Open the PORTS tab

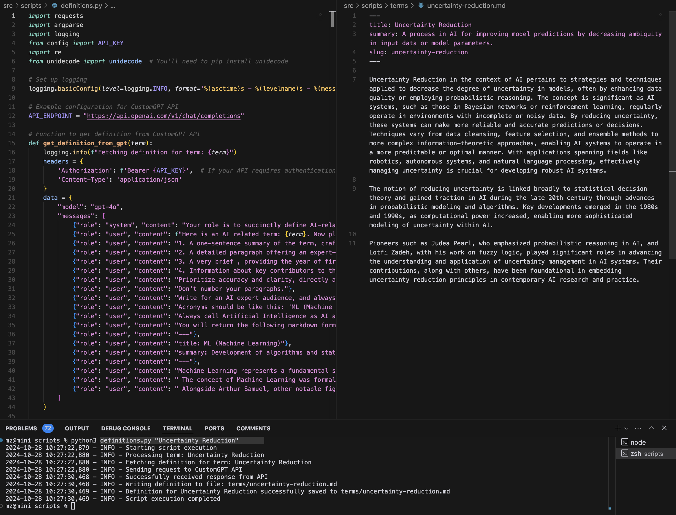[214, 428]
